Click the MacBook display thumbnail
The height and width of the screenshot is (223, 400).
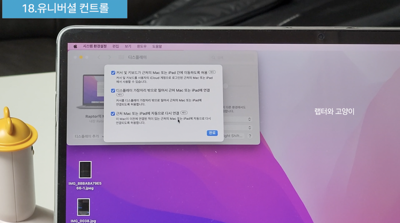(91, 91)
